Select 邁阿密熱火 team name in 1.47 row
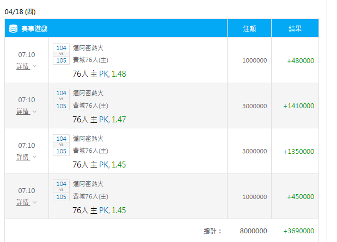337x242 pixels. 88,93
